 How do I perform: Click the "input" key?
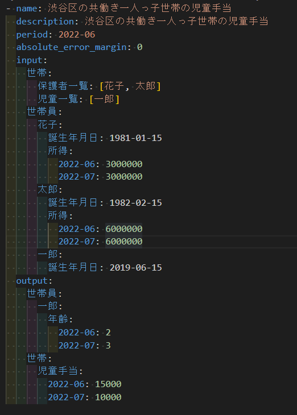(x=29, y=60)
